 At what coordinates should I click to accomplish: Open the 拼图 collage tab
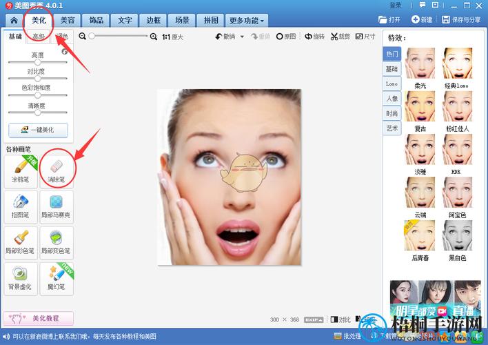211,21
